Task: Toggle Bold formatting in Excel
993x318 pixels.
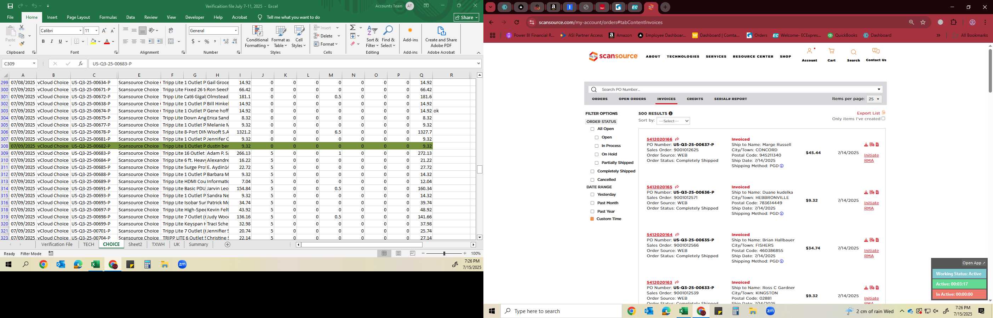Action: tap(43, 42)
